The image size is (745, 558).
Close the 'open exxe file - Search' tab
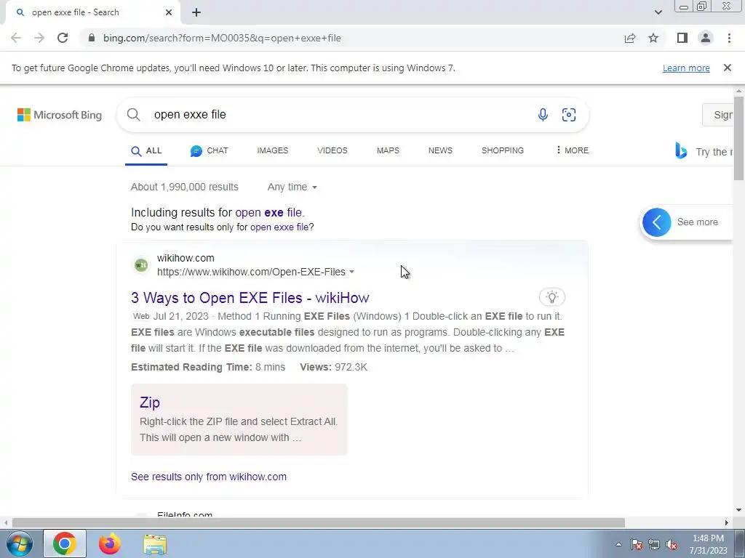169,12
